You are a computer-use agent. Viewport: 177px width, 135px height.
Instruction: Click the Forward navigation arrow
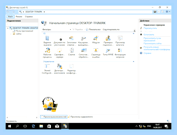point(13,12)
